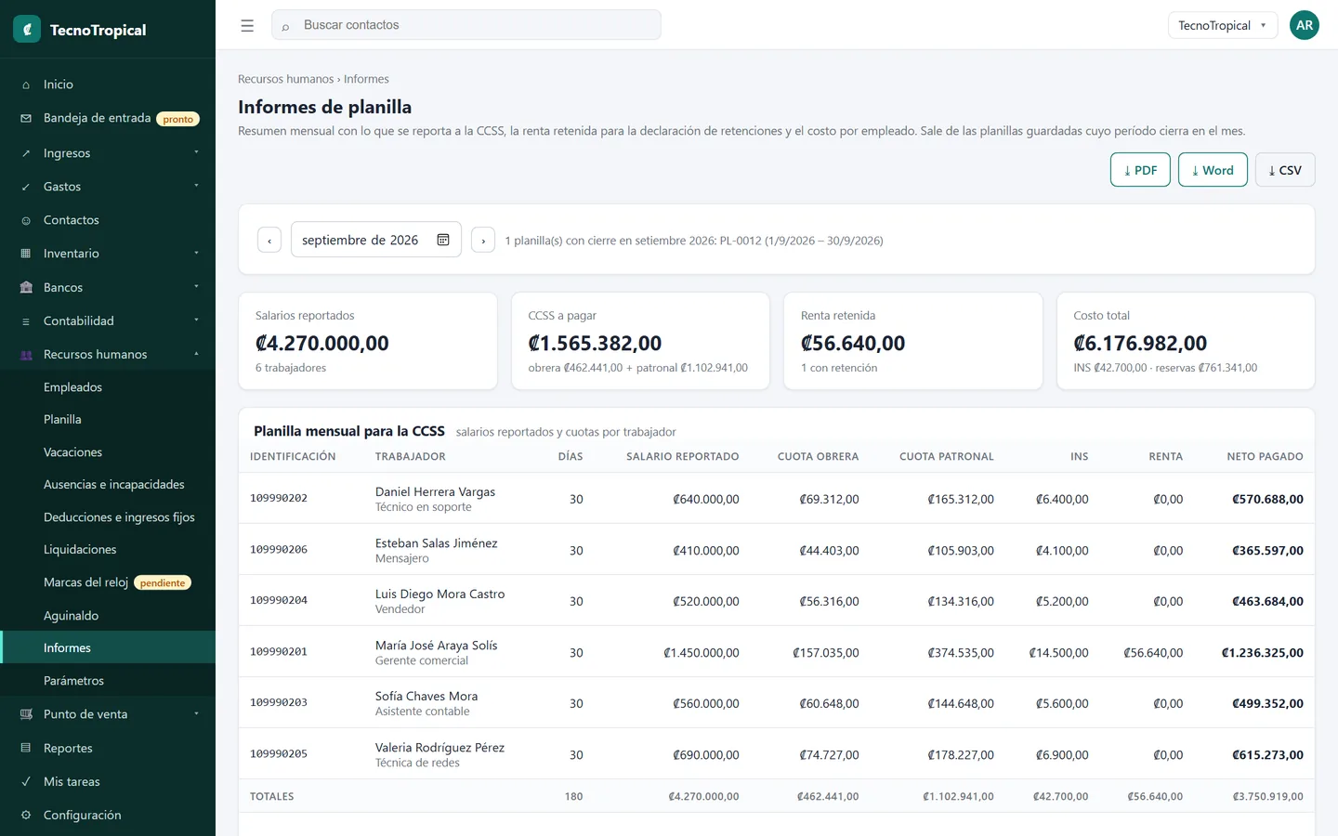Expand the Gastos submenu arrow
The image size is (1338, 836).
point(196,186)
